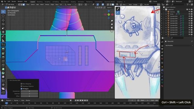This screenshot has height=109, width=194.
Task: Toggle visibility of Cylinder.006
Action: click(189, 23)
